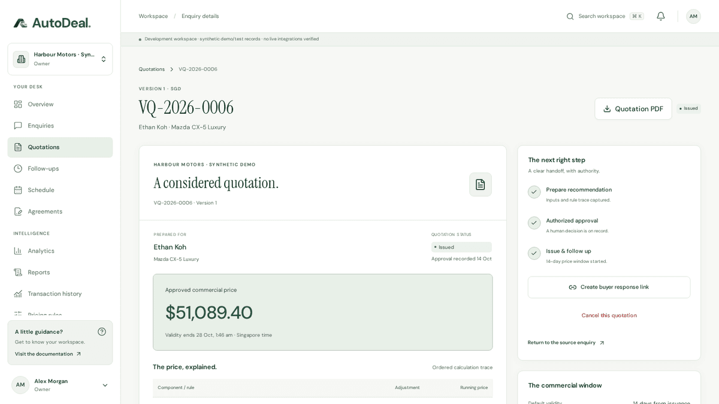The image size is (719, 404).
Task: Open notifications bell
Action: click(x=661, y=16)
